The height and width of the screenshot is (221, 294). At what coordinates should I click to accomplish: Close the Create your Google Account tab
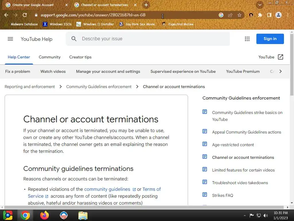[67, 5]
